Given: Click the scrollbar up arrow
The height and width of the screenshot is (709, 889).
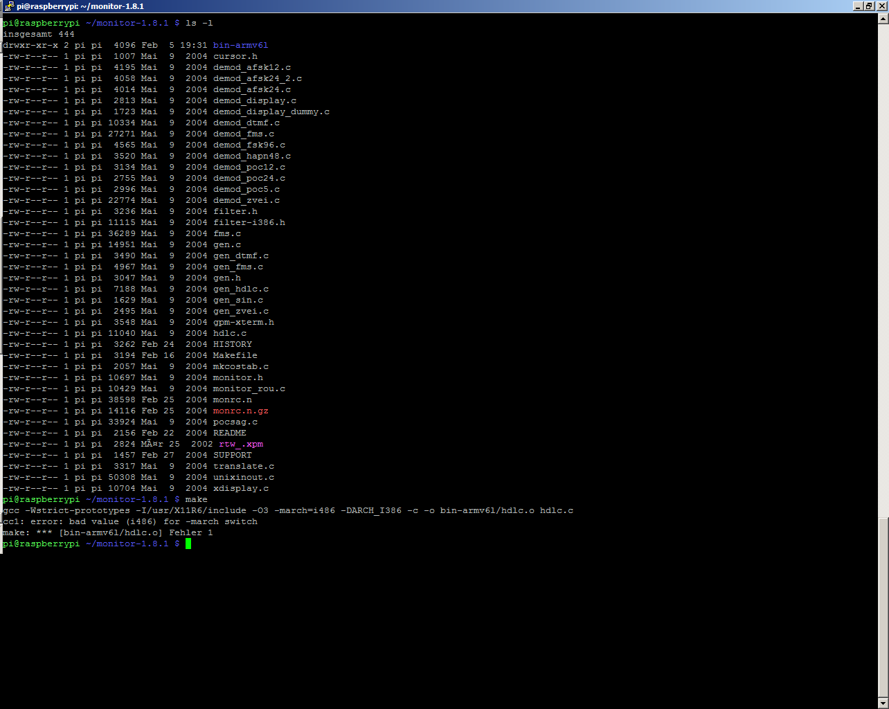Looking at the screenshot, I should pyautogui.click(x=883, y=19).
